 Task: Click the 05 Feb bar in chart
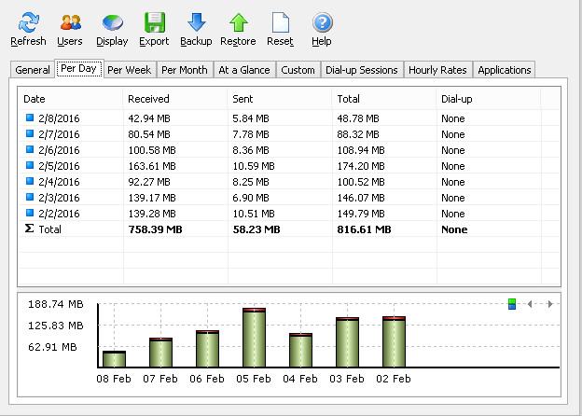[x=255, y=338]
